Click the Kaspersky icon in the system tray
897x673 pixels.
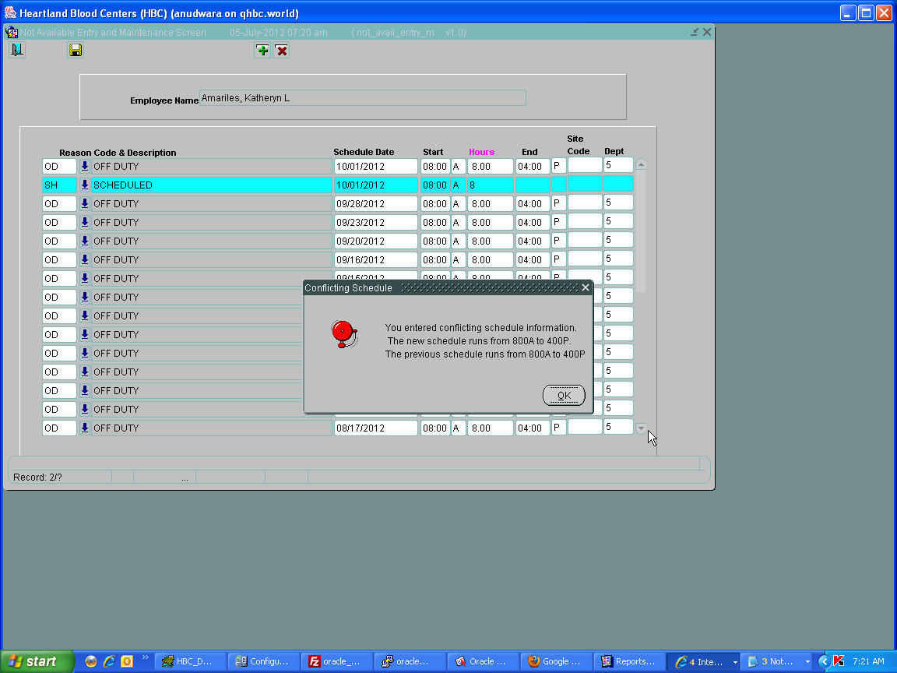pyautogui.click(x=839, y=661)
